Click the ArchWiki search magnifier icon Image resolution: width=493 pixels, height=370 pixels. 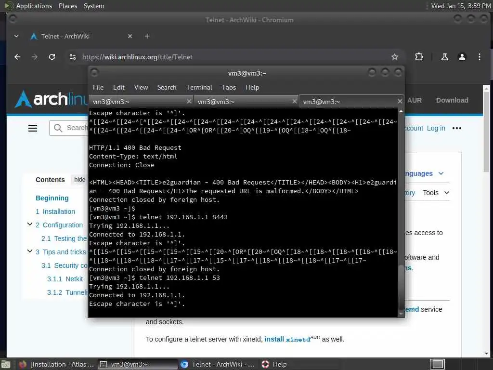pos(58,128)
